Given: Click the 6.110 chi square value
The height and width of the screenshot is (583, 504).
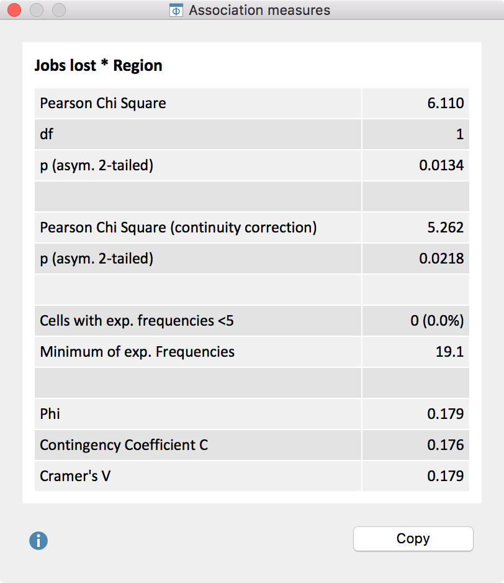Looking at the screenshot, I should tap(445, 103).
